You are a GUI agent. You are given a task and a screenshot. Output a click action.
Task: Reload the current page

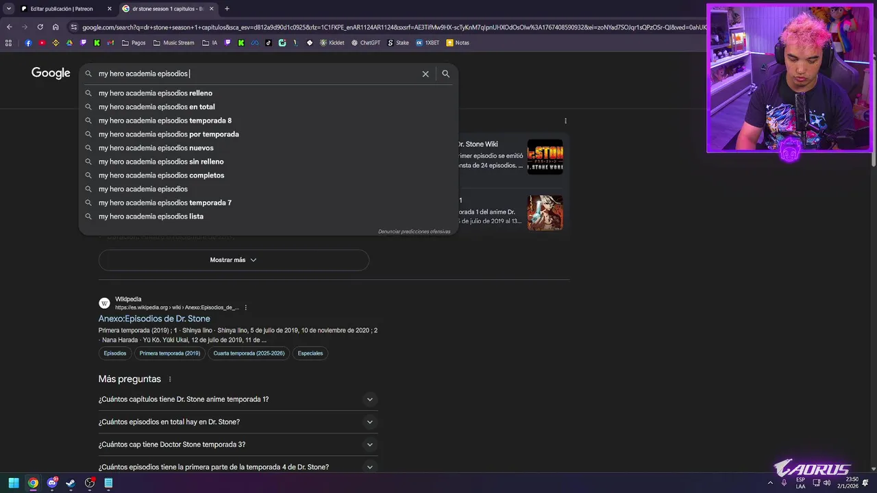click(40, 27)
